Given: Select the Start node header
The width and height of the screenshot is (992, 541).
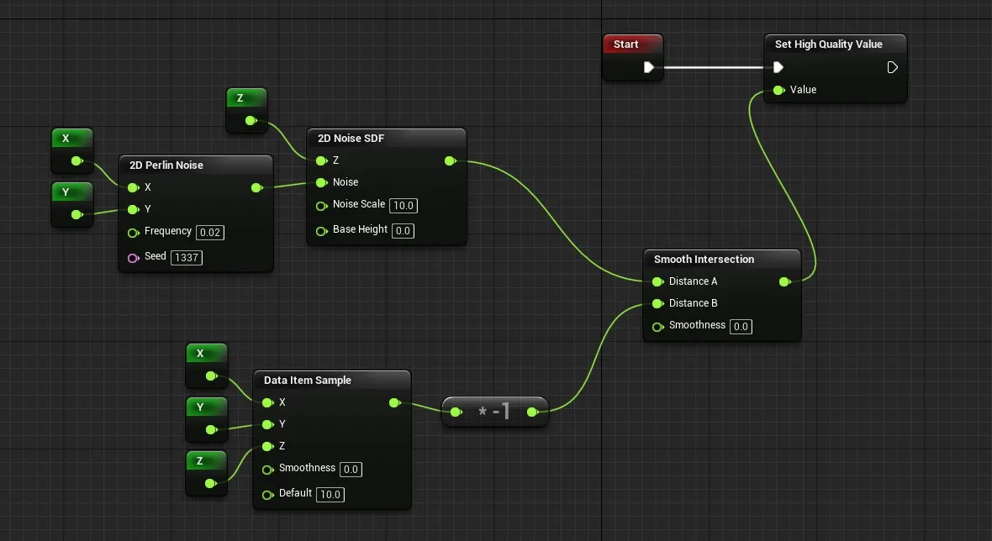Looking at the screenshot, I should click(x=626, y=45).
